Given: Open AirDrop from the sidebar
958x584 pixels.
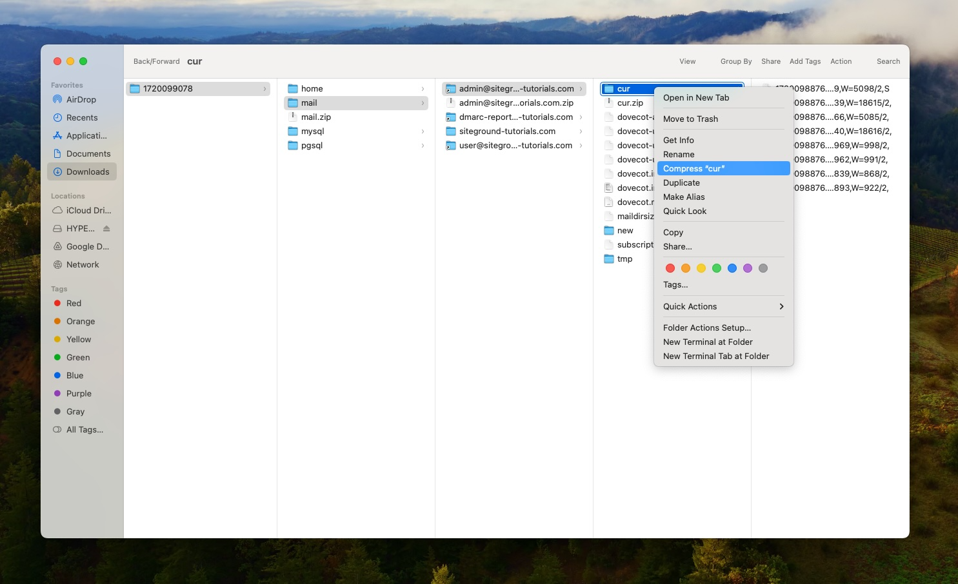Looking at the screenshot, I should click(79, 99).
